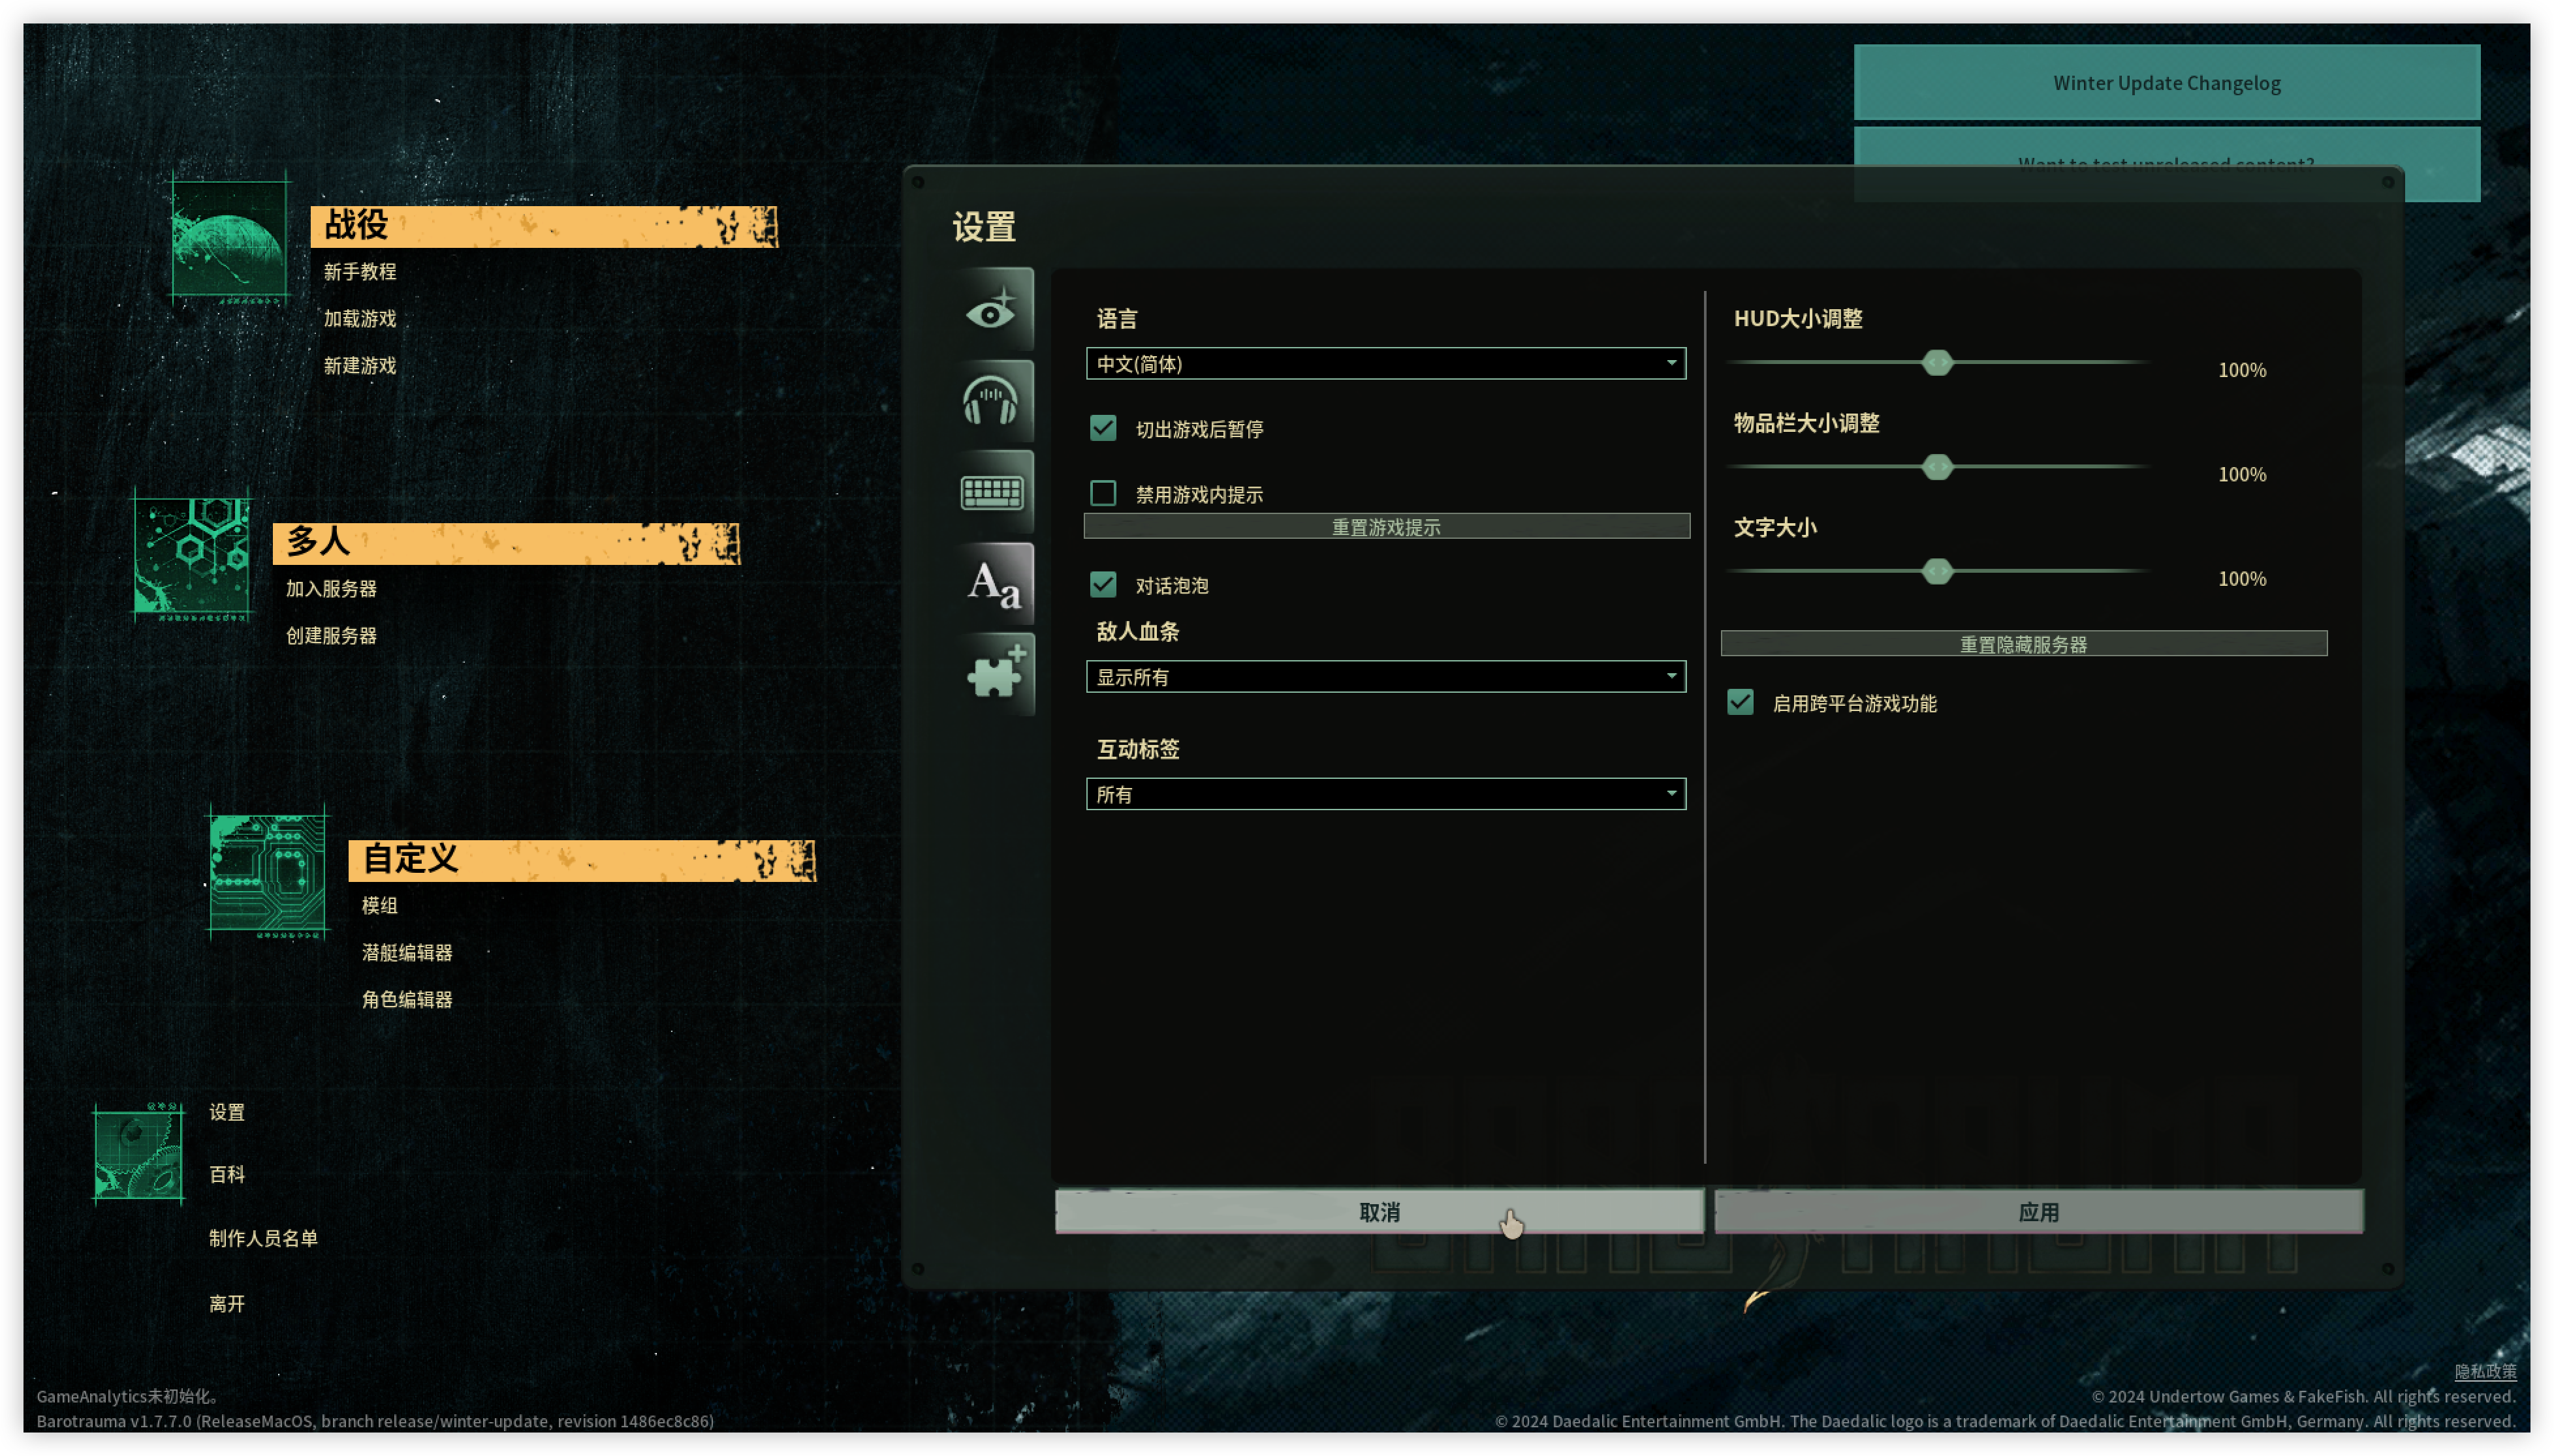
Task: Open the graphics settings eye icon tab
Action: coord(992,310)
